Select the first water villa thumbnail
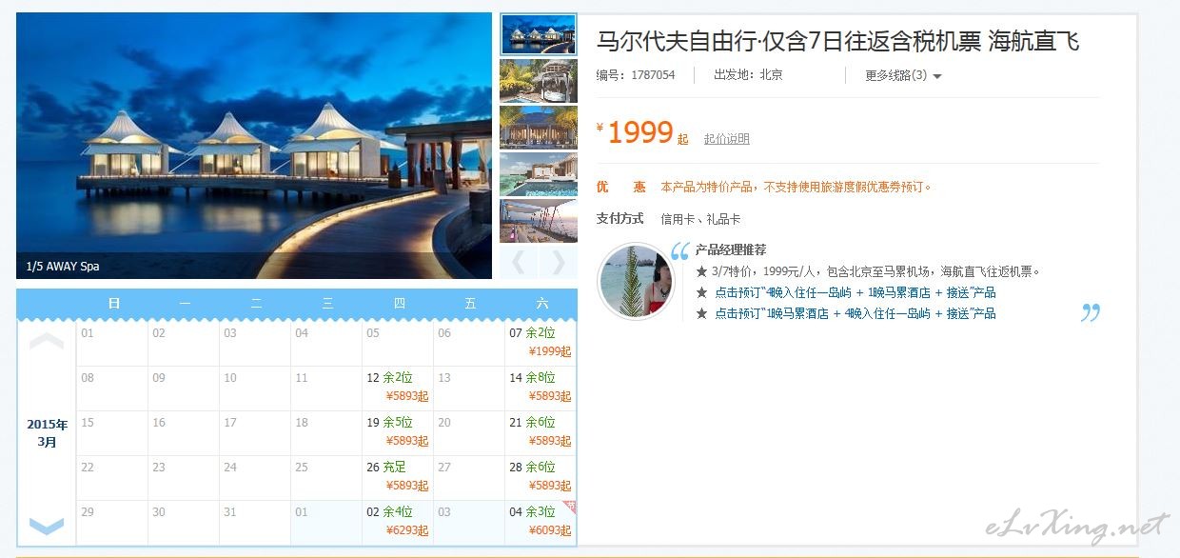 coord(539,34)
